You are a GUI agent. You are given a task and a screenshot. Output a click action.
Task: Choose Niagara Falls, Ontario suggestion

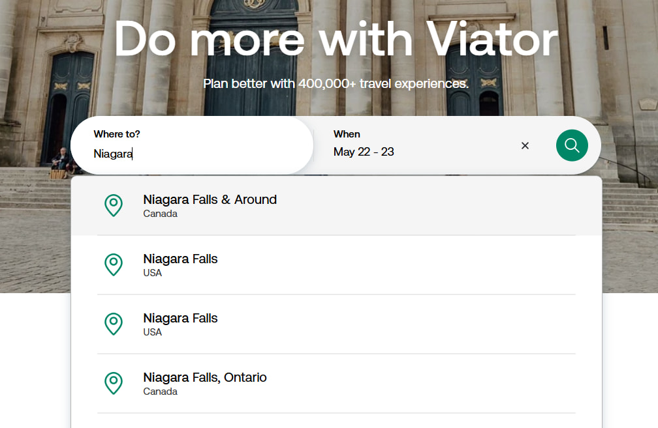pos(336,384)
